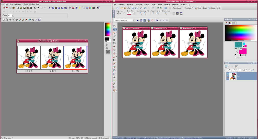Switch to swatches tab in Materiali panel
Image resolution: width=258 pixels, height=139 pixels.
click(234, 23)
